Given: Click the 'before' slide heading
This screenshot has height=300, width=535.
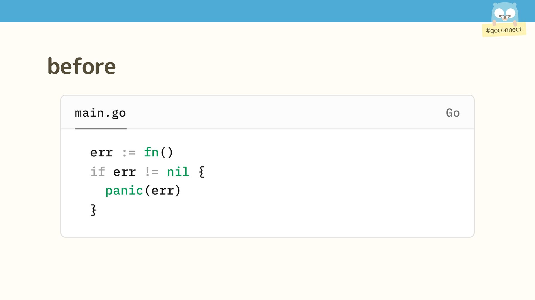Looking at the screenshot, I should click(81, 66).
